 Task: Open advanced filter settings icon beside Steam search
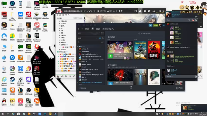point(102,42)
